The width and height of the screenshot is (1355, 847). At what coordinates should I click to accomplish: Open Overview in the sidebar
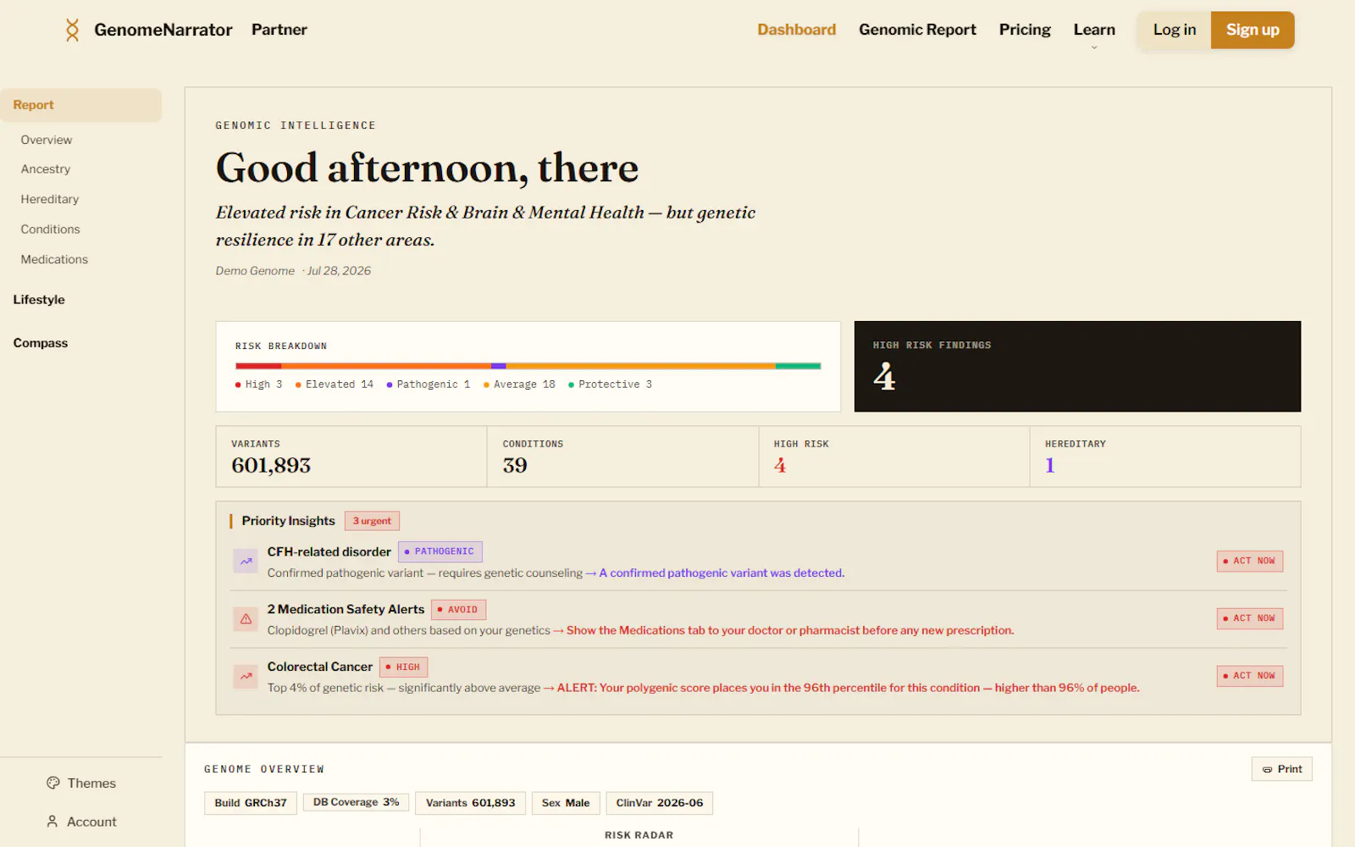pyautogui.click(x=47, y=140)
